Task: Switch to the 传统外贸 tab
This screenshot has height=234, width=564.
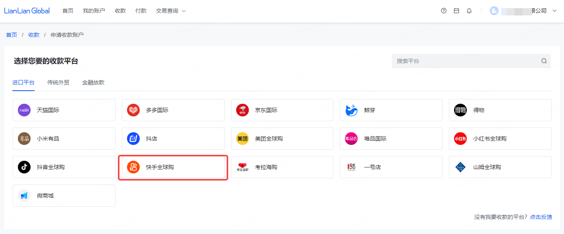Action: [x=58, y=82]
